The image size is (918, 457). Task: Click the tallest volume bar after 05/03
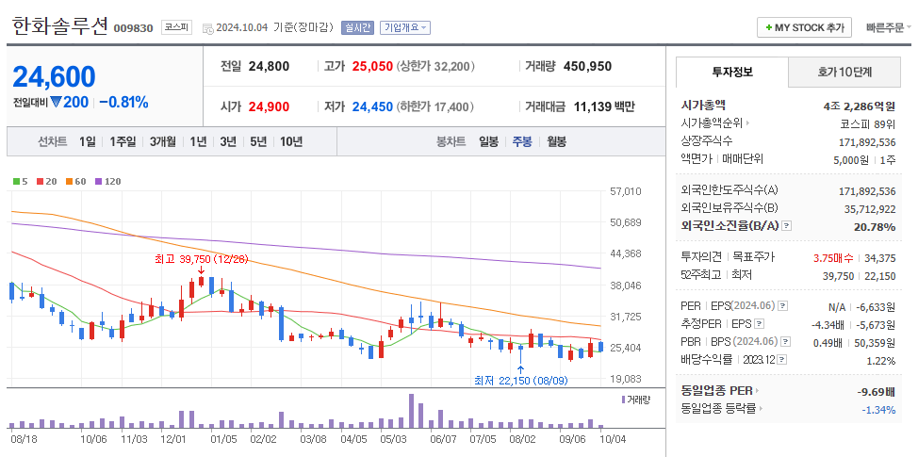coord(411,412)
